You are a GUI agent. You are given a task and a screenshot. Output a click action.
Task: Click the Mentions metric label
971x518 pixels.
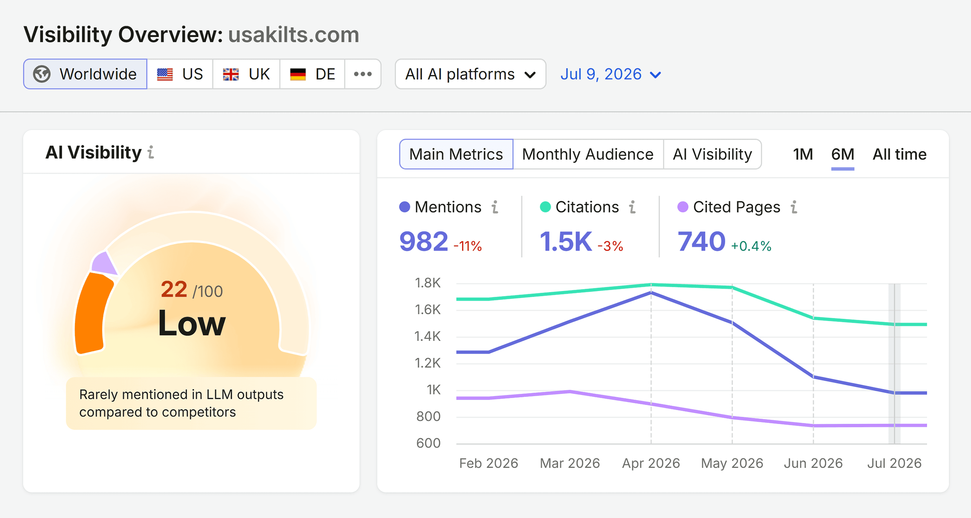448,207
